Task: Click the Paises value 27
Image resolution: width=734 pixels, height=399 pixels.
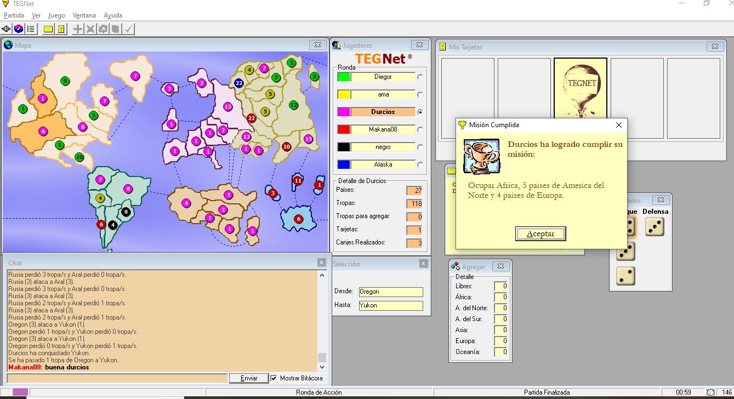Action: click(x=414, y=191)
